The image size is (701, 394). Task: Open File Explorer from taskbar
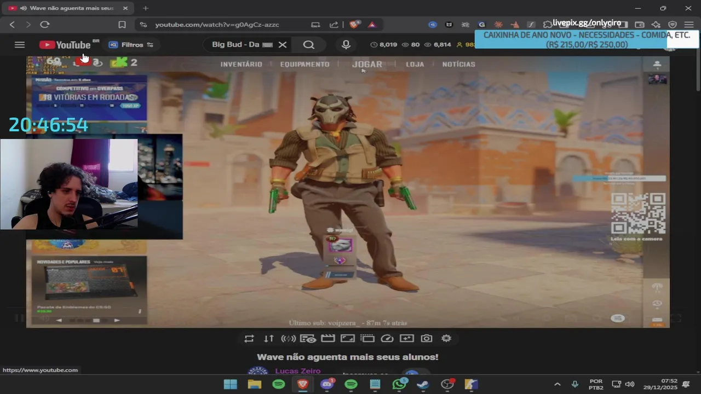[x=255, y=384]
